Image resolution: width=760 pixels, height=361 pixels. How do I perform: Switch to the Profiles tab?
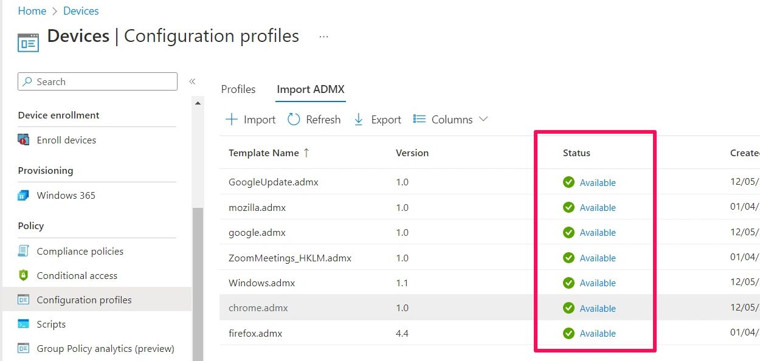238,89
